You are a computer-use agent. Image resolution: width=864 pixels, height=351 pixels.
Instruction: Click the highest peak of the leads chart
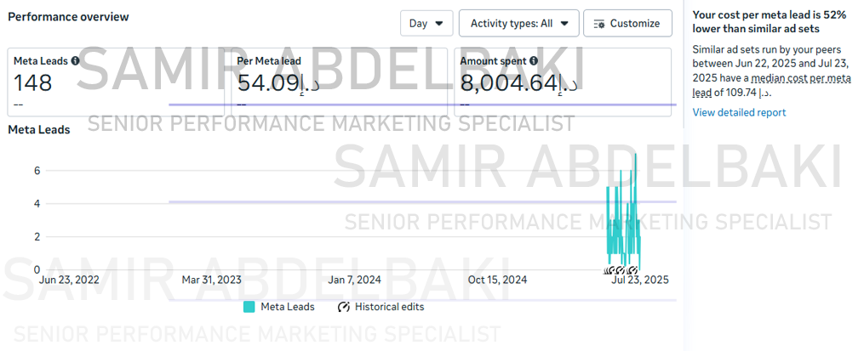tap(635, 156)
